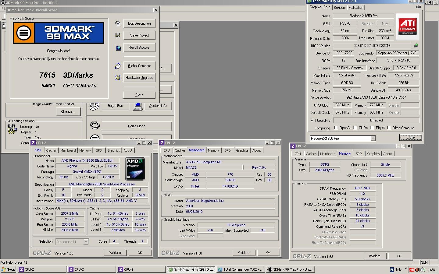Open CPU tab in Memory CPU-Z window

[298, 154]
